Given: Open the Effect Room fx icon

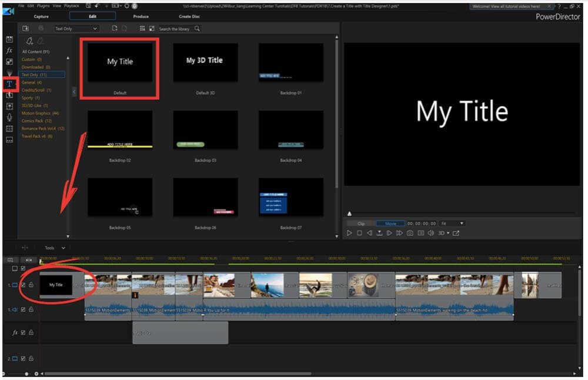Looking at the screenshot, I should [x=10, y=50].
